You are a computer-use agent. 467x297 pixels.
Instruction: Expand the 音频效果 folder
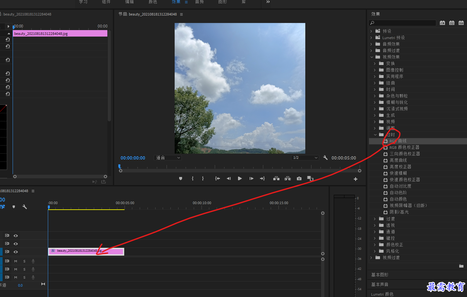tap(371, 44)
